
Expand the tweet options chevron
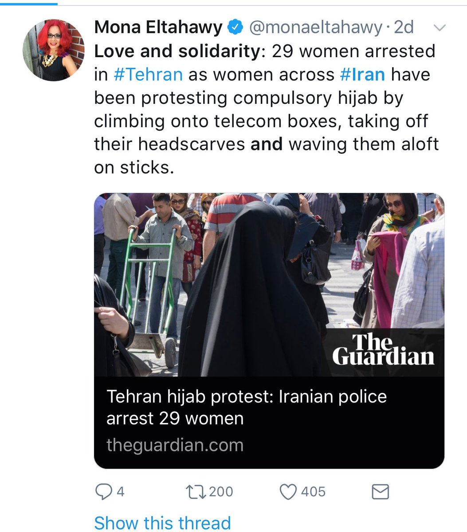point(439,28)
